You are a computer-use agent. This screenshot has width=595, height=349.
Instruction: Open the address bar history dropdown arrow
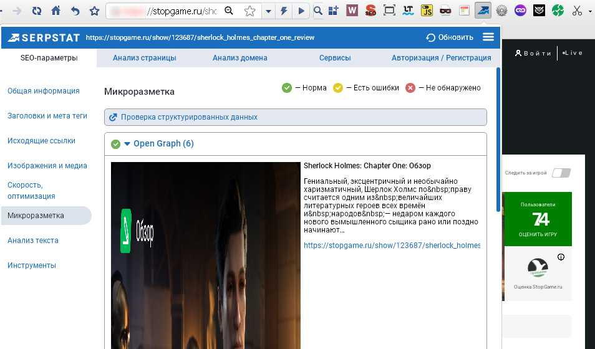point(268,11)
